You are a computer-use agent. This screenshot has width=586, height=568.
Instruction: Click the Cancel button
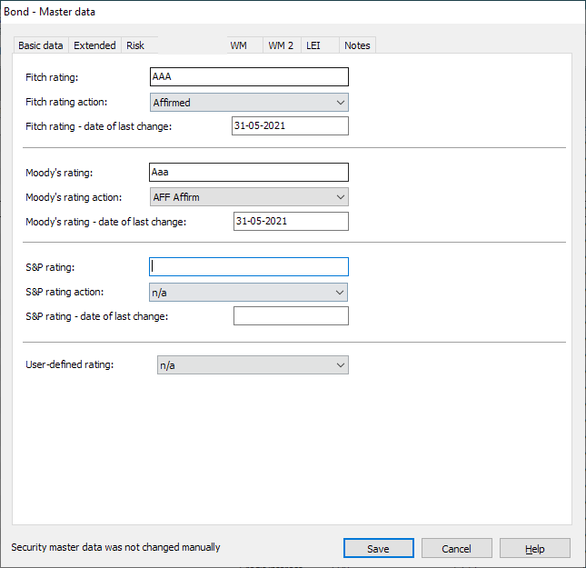(456, 548)
